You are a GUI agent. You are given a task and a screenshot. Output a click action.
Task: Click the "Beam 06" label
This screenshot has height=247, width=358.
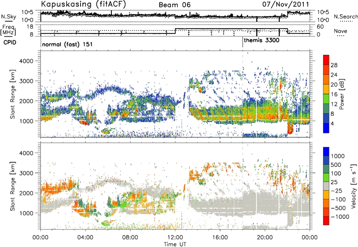pos(175,5)
